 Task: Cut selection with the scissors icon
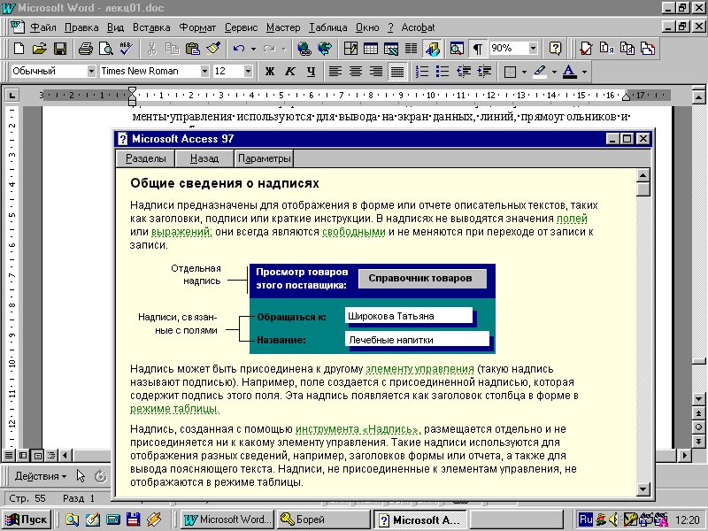coord(151,49)
